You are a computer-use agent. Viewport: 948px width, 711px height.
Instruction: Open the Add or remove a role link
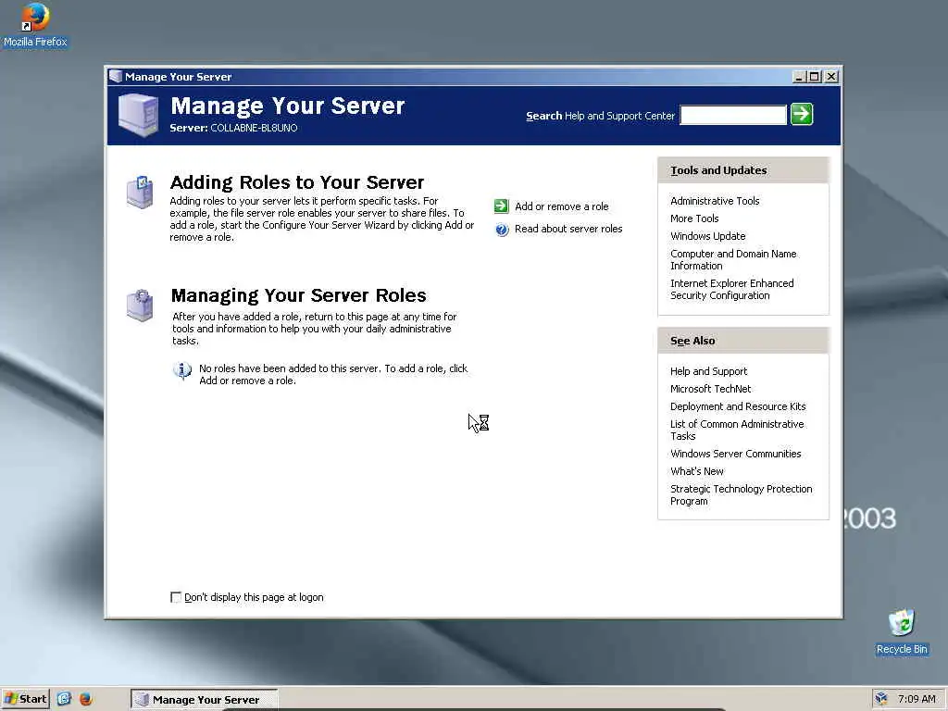(x=562, y=206)
